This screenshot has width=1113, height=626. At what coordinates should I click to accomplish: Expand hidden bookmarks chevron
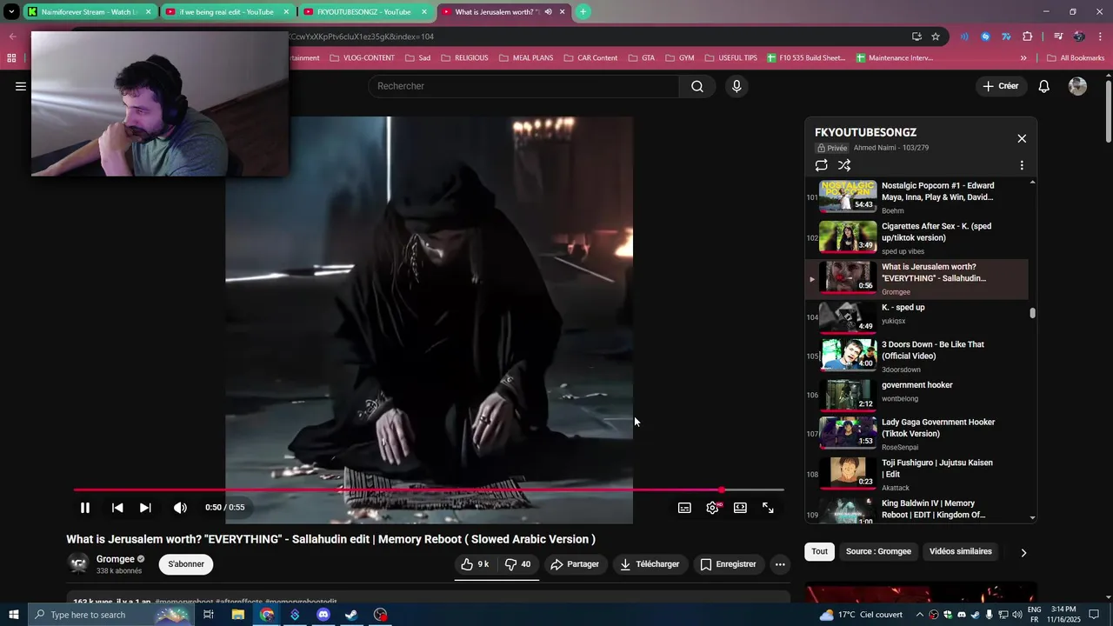point(1023,58)
